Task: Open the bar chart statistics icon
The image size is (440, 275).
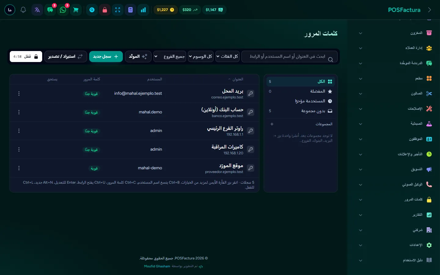Action: click(x=143, y=10)
